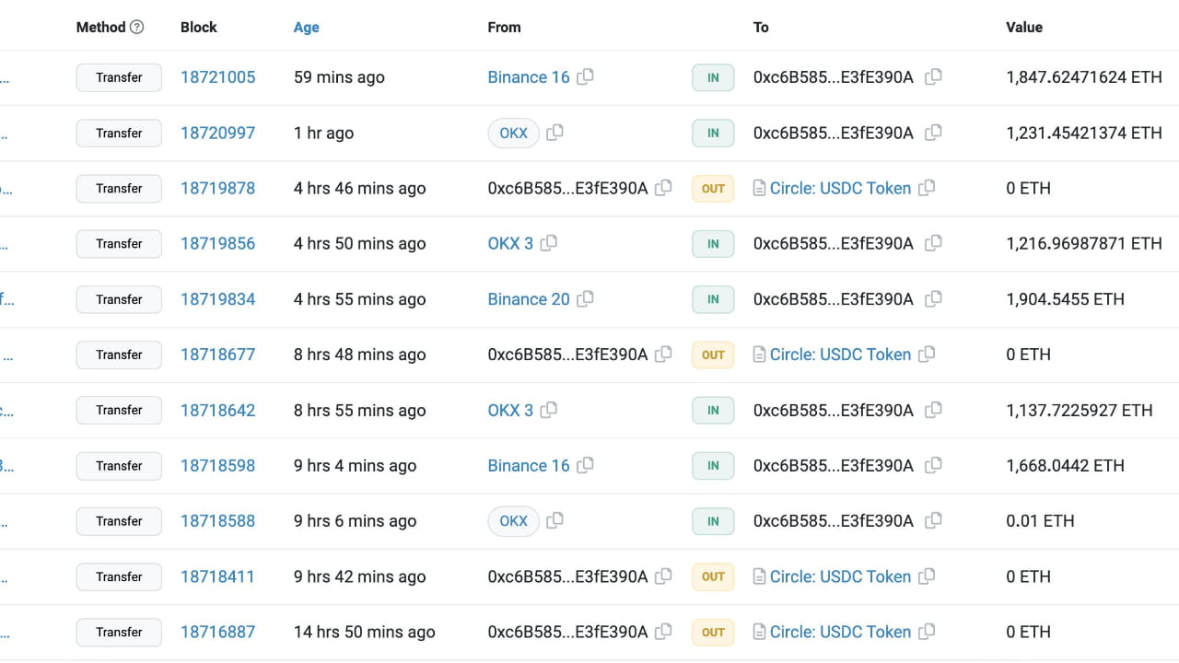This screenshot has height=663, width=1179.
Task: Click the Method help question mark icon
Action: tap(137, 28)
